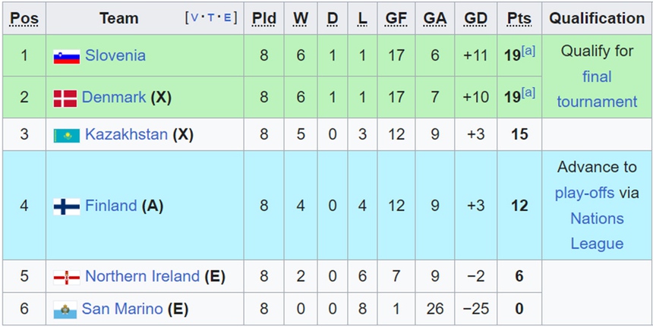Click the Slovenia flag icon
This screenshot has width=653, height=327.
click(67, 56)
